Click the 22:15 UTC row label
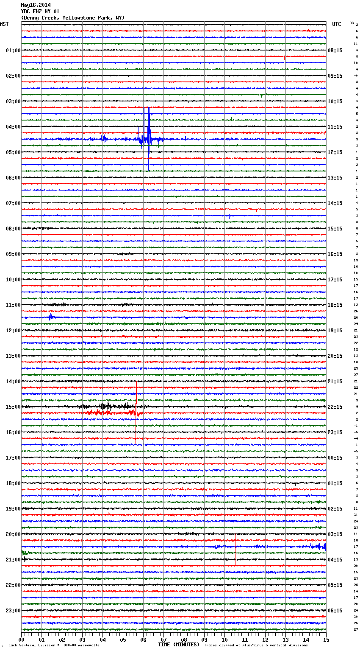Image resolution: width=360 pixels, height=651 pixels. point(335,407)
